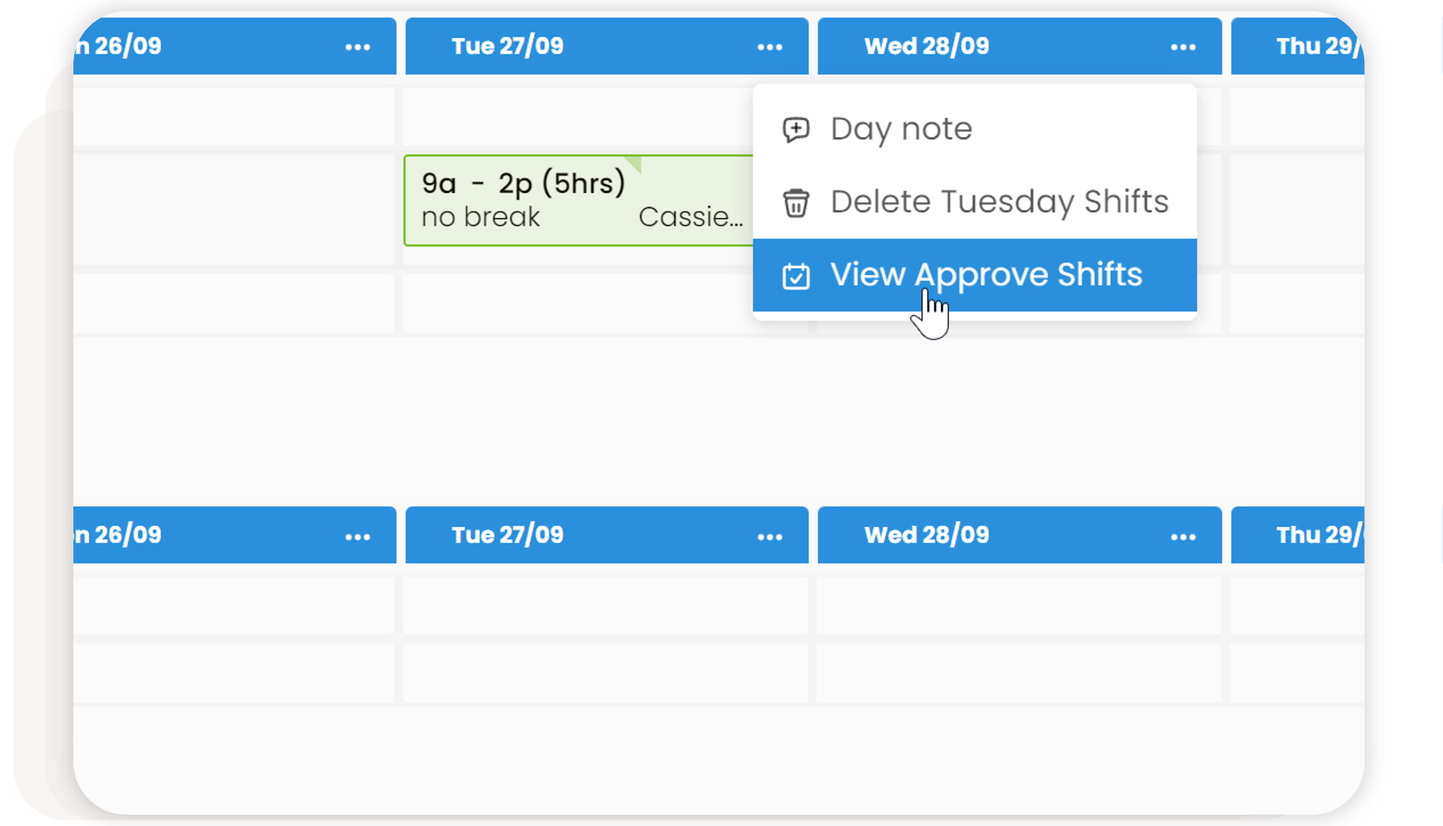Click the bottom Thu 29 column header
Viewport: 1443px width, 826px height.
1315,535
